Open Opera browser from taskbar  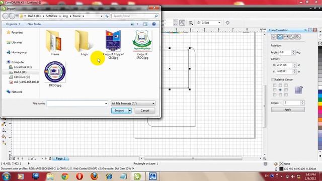pyautogui.click(x=79, y=176)
